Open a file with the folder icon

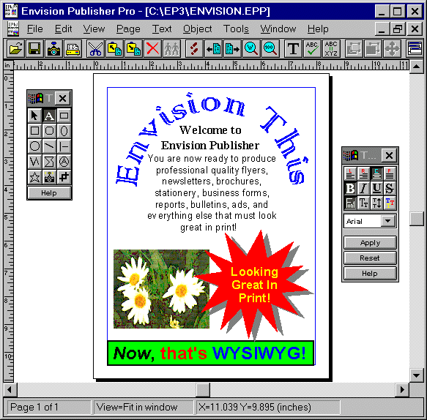click(15, 49)
